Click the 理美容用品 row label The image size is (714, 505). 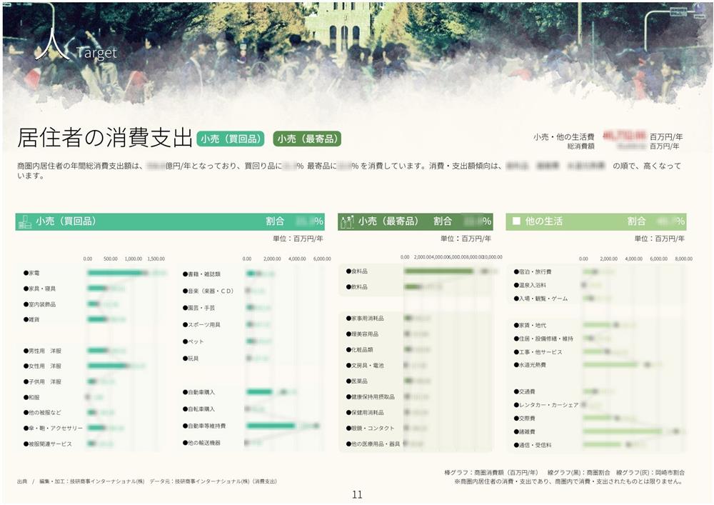[363, 334]
